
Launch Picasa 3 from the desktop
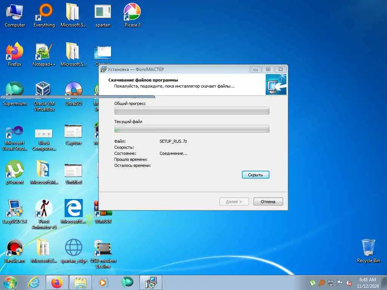(132, 15)
